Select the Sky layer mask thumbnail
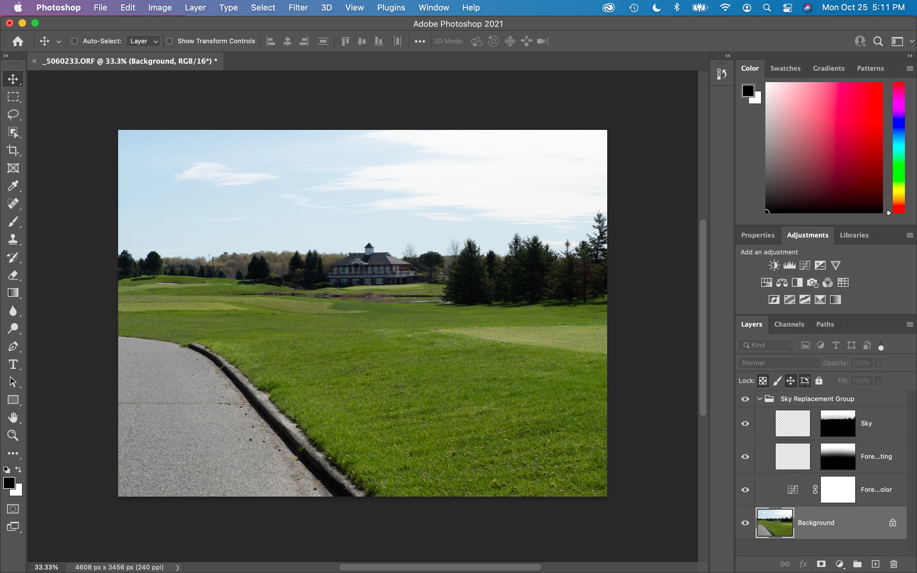This screenshot has height=573, width=917. tap(837, 423)
